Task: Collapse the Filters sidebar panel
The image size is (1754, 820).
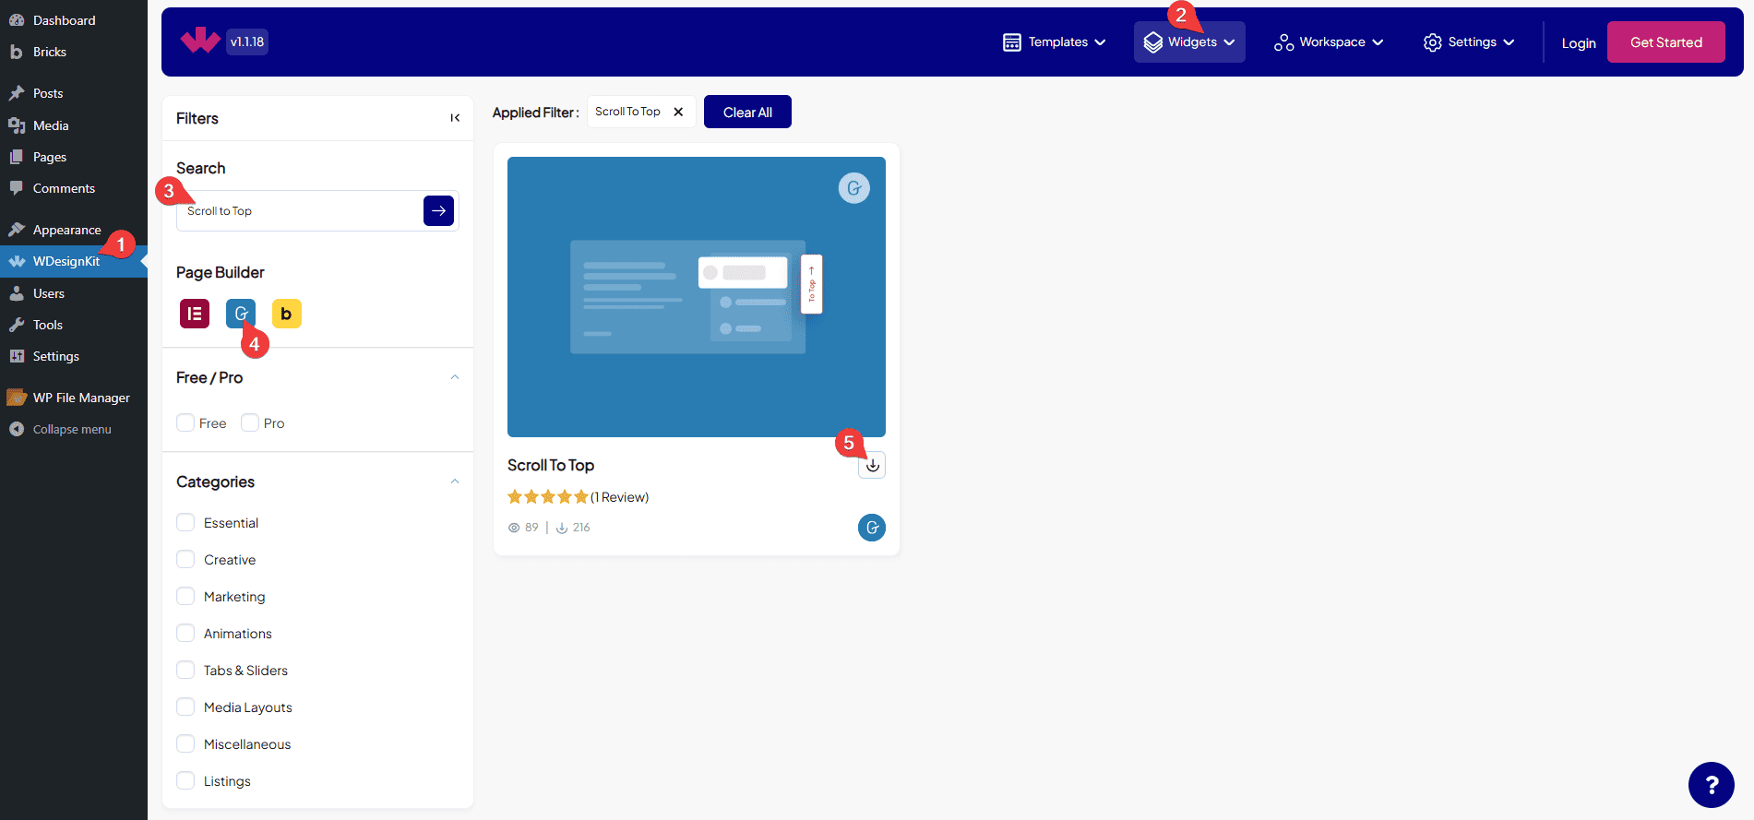Action: click(455, 118)
